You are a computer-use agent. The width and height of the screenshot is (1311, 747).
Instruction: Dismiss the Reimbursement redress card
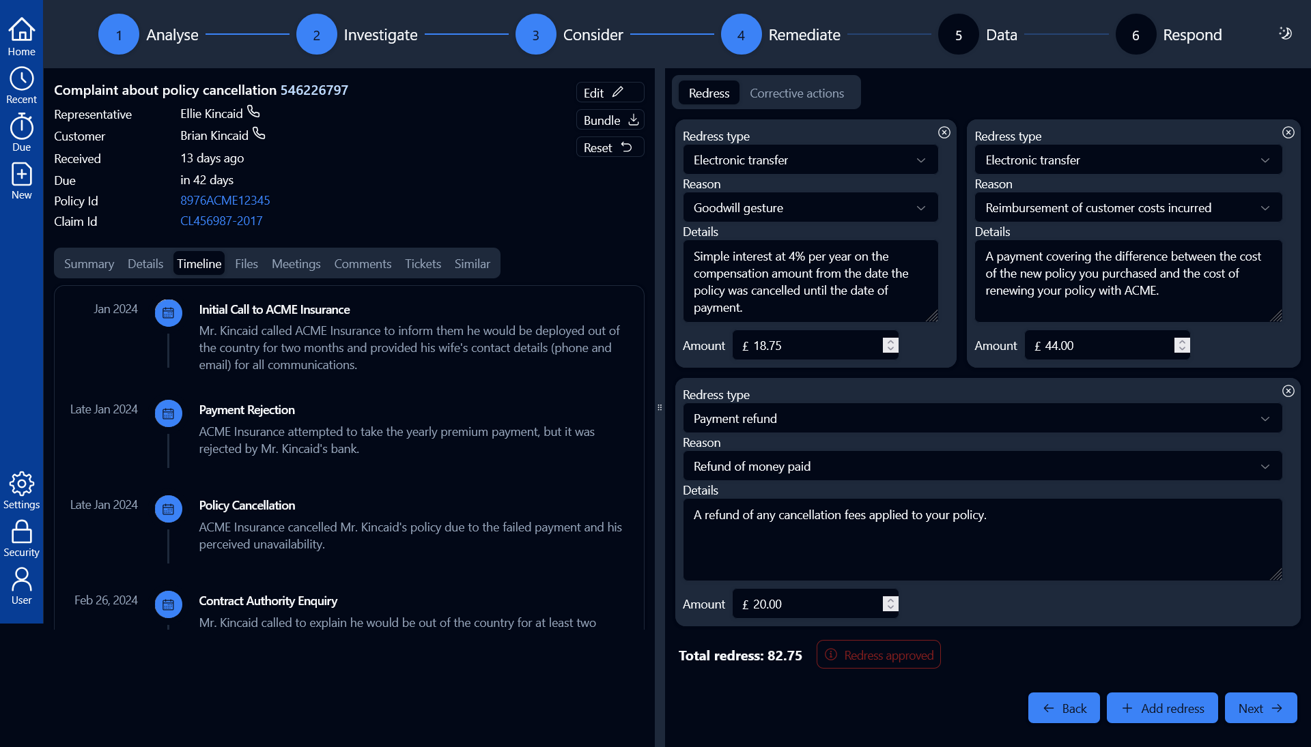(1289, 132)
